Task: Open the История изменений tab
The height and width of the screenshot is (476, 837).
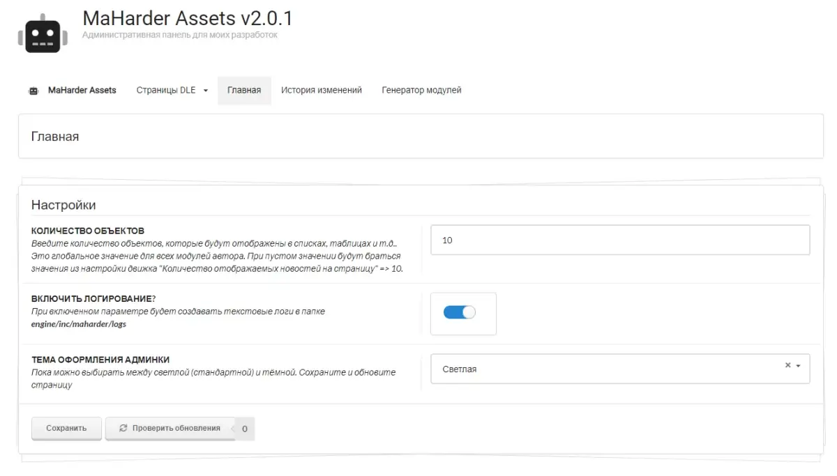Action: [321, 91]
